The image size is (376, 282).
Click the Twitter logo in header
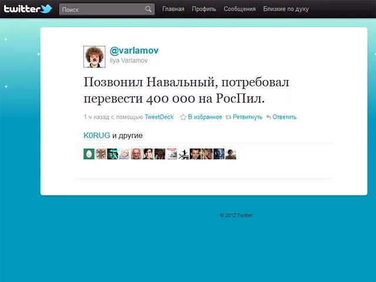coord(28,9)
